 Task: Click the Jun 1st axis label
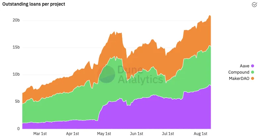click(x=136, y=134)
